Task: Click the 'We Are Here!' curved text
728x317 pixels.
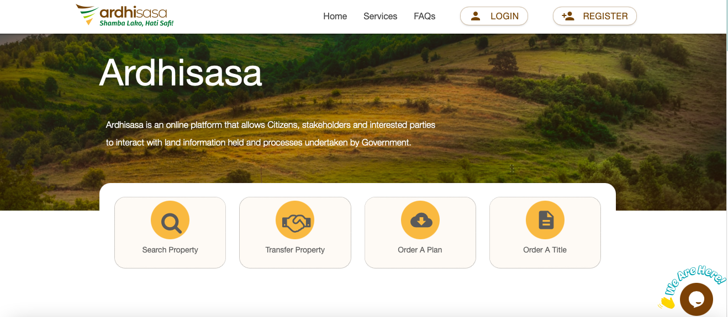Action: pos(695,278)
